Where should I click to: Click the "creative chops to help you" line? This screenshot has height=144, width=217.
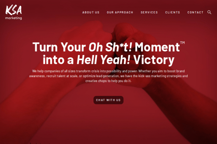[x=108, y=81]
